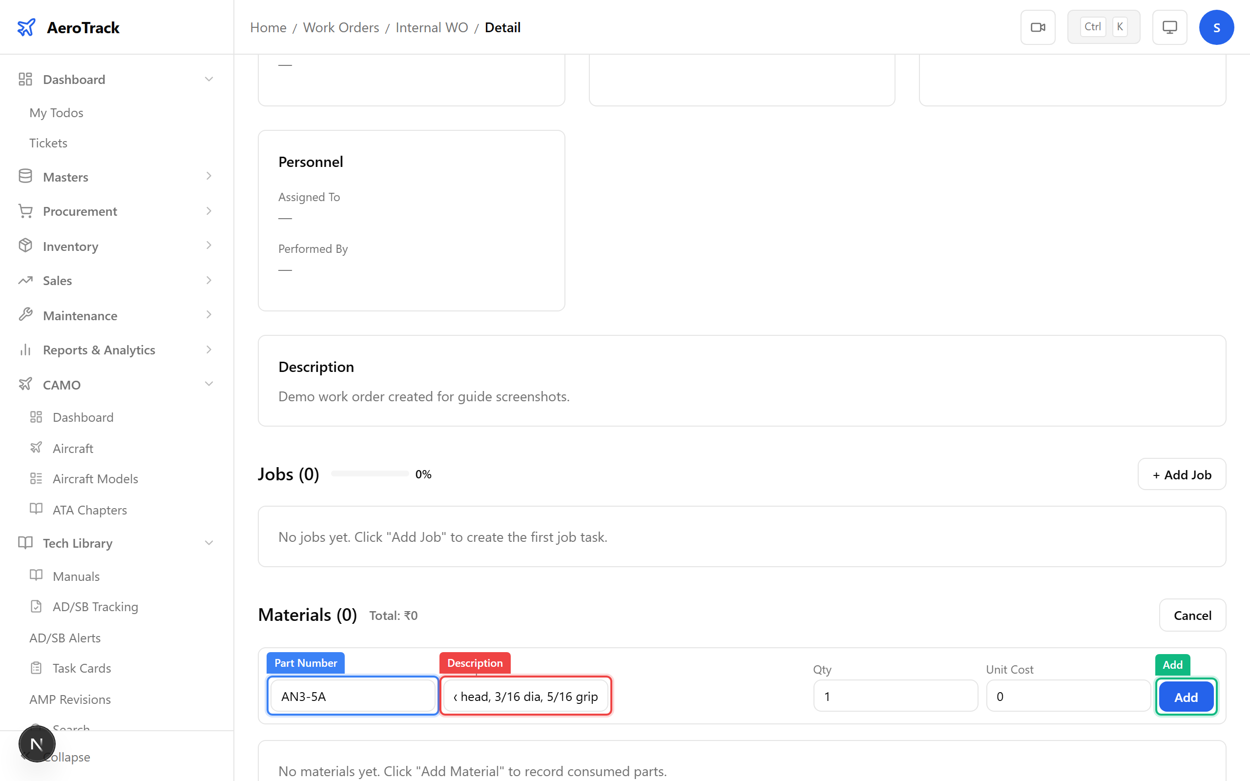Collapse the Dashboard section chevron
The width and height of the screenshot is (1250, 781).
tap(208, 79)
